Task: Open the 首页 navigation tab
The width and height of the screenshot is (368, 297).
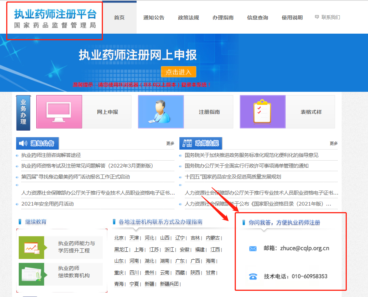Action: (x=119, y=18)
